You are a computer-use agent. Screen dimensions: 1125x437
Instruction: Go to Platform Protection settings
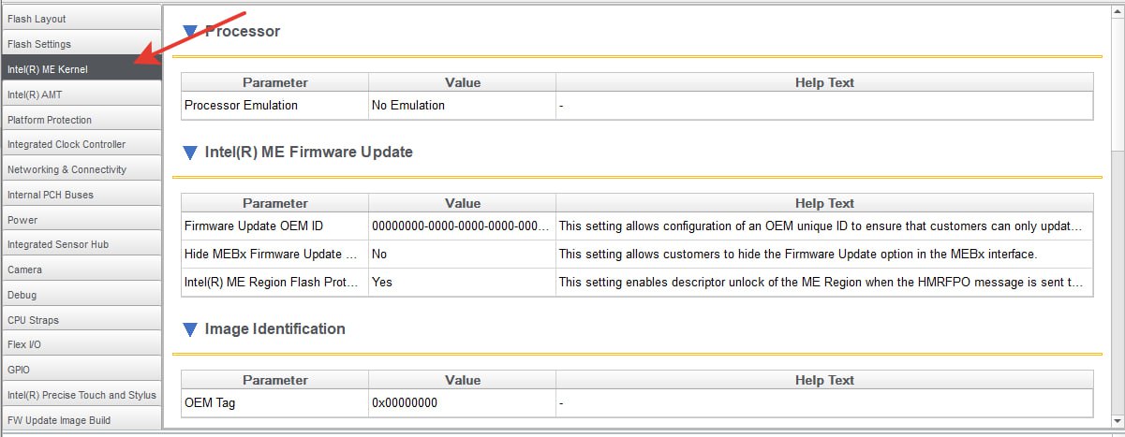(x=81, y=120)
